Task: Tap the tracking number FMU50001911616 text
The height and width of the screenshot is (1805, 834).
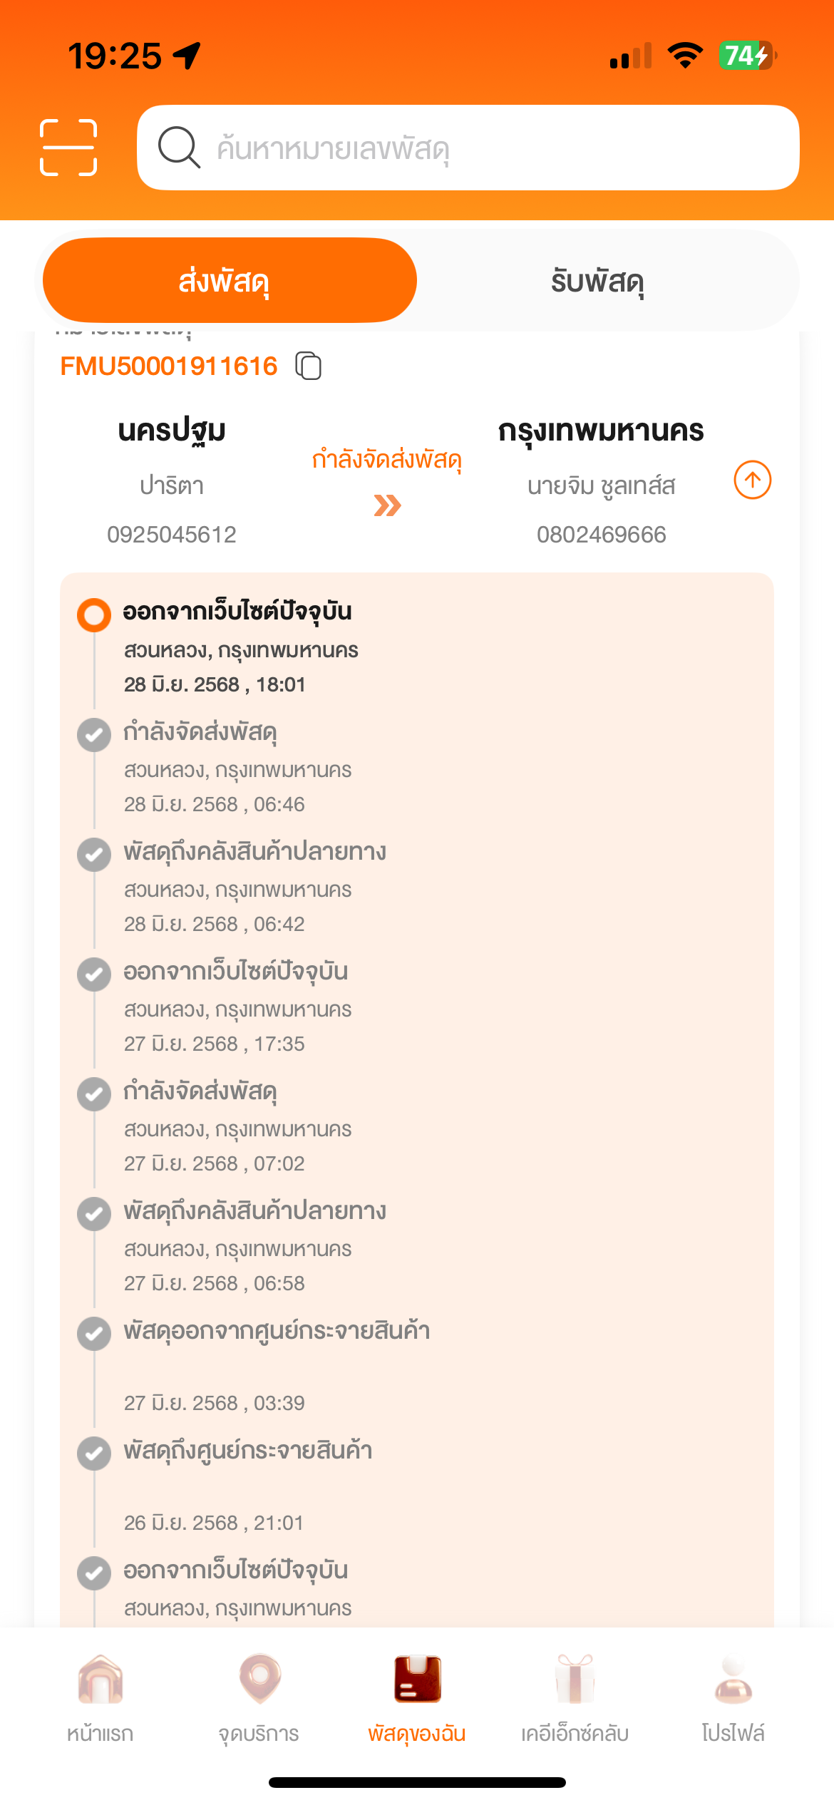Action: tap(169, 366)
